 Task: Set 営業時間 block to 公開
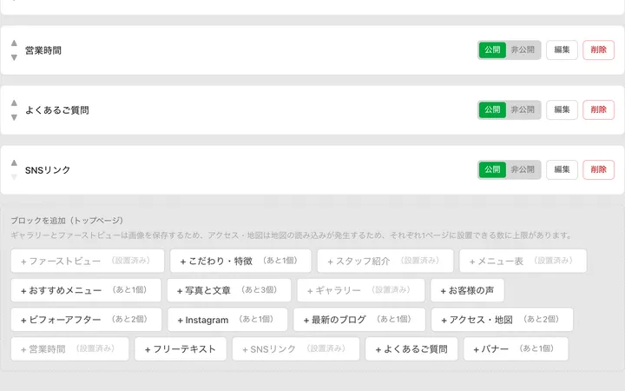pyautogui.click(x=492, y=50)
